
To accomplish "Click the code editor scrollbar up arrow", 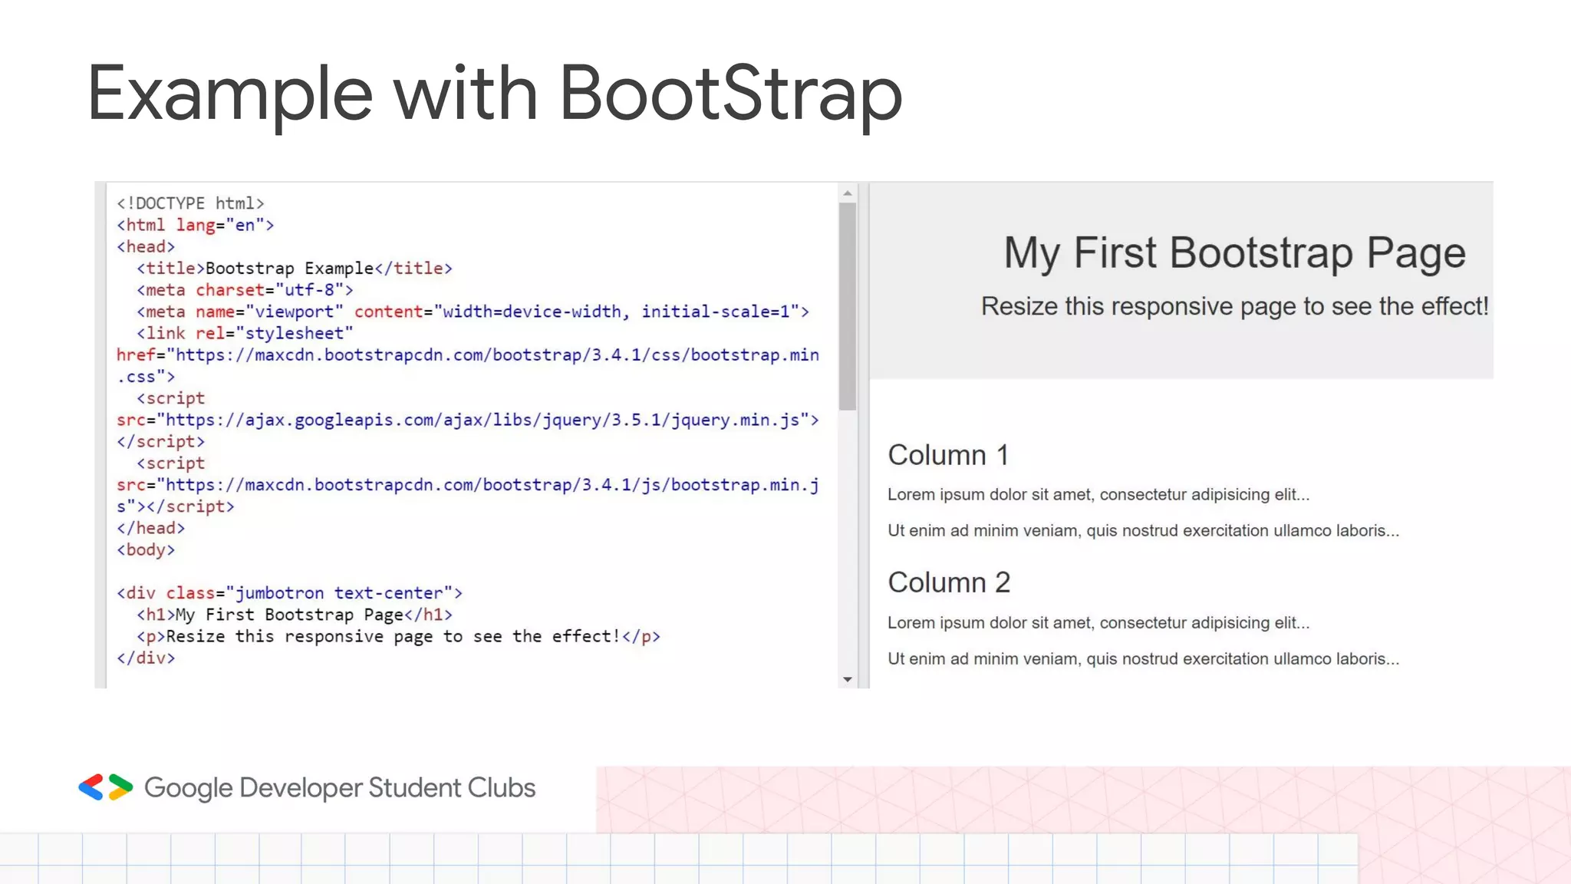I will click(847, 193).
